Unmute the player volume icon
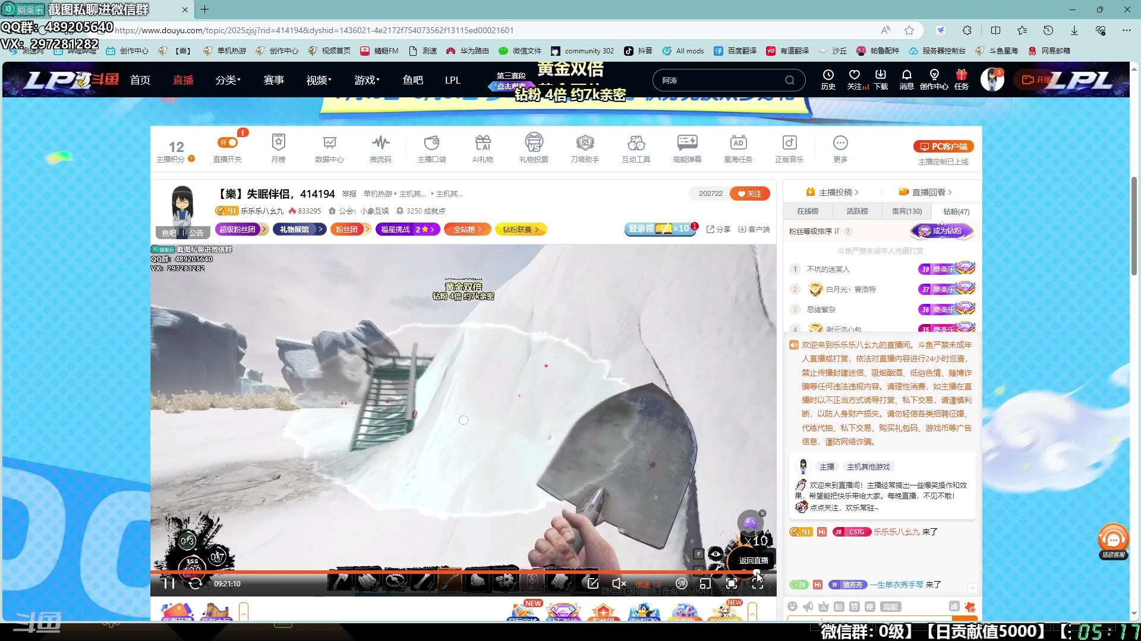 click(x=619, y=583)
